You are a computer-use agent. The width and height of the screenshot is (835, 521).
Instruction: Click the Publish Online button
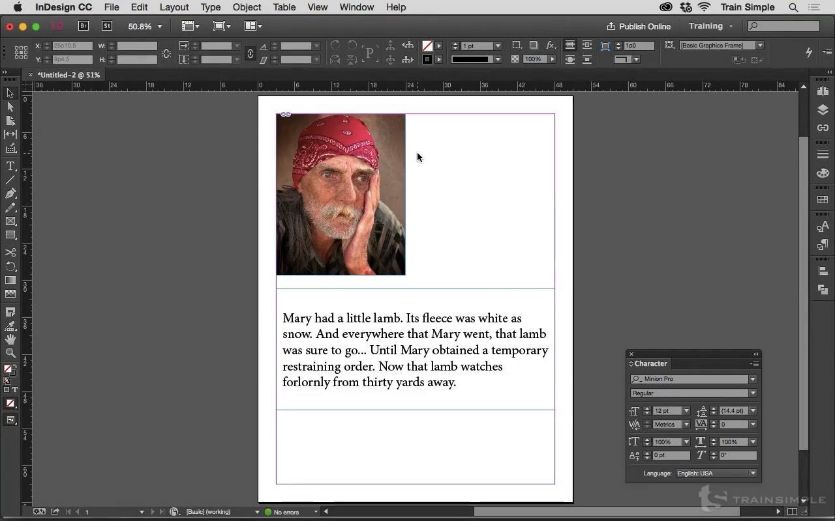[x=639, y=26]
